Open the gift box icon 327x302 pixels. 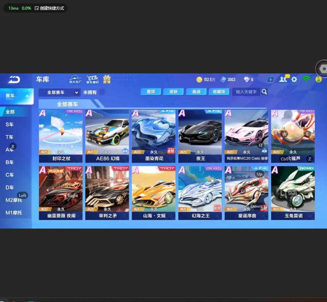click(107, 79)
